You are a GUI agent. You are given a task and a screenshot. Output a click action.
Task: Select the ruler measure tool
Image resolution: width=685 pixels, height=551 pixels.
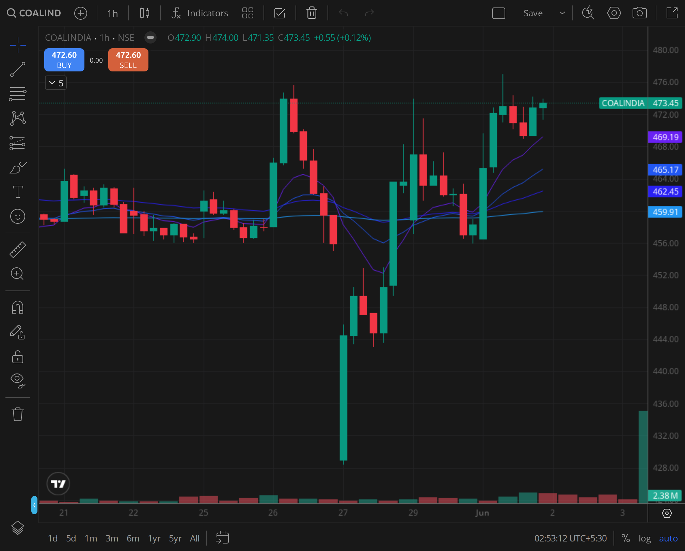click(18, 249)
